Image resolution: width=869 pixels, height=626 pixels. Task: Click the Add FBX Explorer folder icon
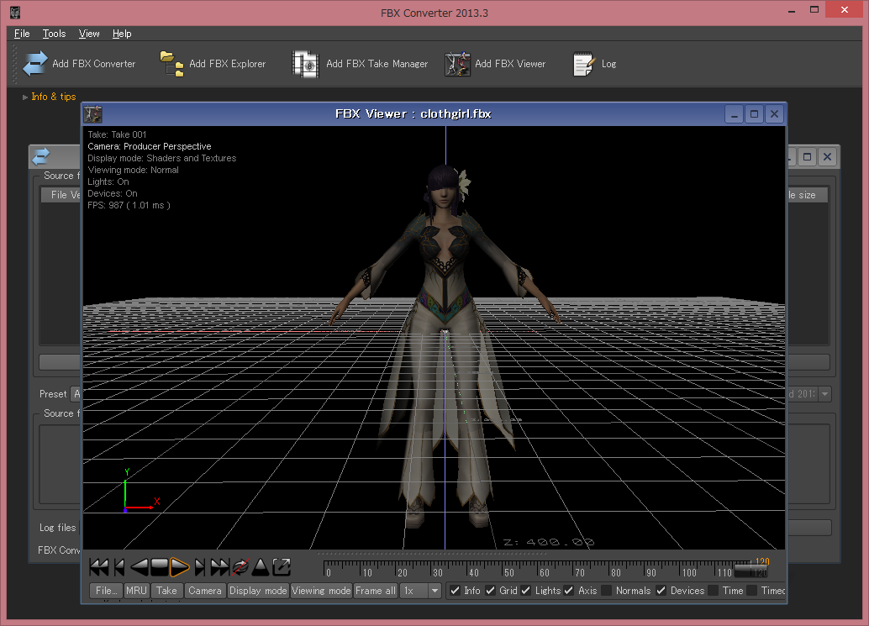point(171,64)
